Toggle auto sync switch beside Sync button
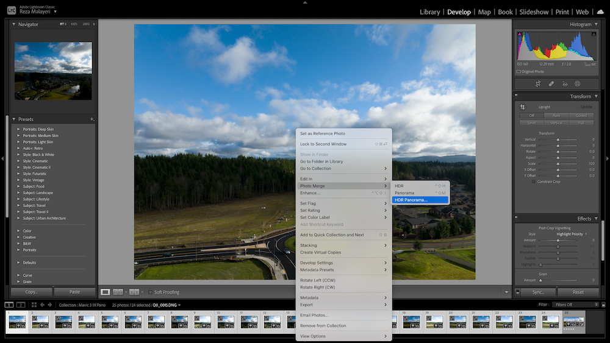 tap(517, 292)
